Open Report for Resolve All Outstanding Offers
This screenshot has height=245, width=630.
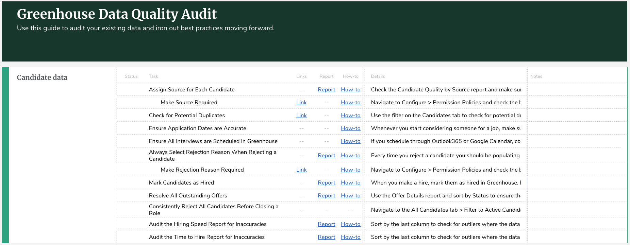pyautogui.click(x=326, y=195)
